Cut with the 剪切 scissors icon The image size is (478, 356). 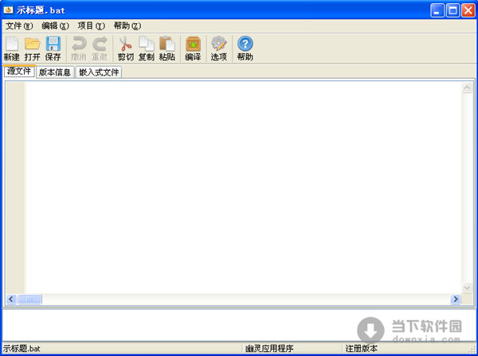click(126, 48)
